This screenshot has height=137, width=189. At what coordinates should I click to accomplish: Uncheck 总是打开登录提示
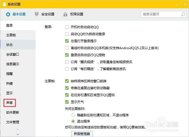pos(67,41)
